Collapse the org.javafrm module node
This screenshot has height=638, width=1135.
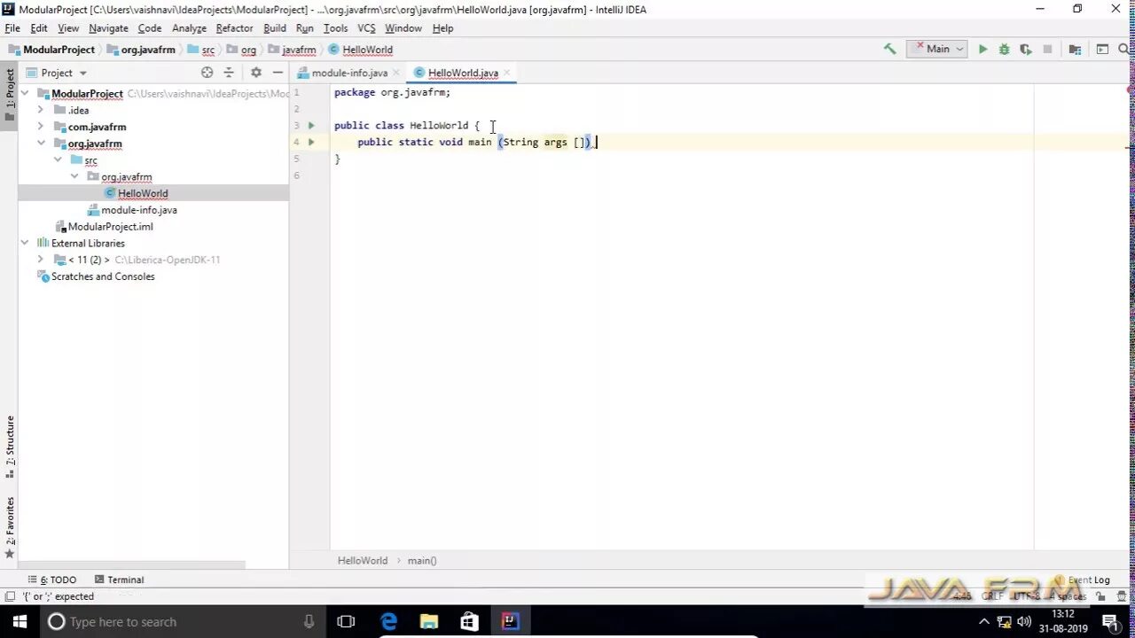point(41,144)
